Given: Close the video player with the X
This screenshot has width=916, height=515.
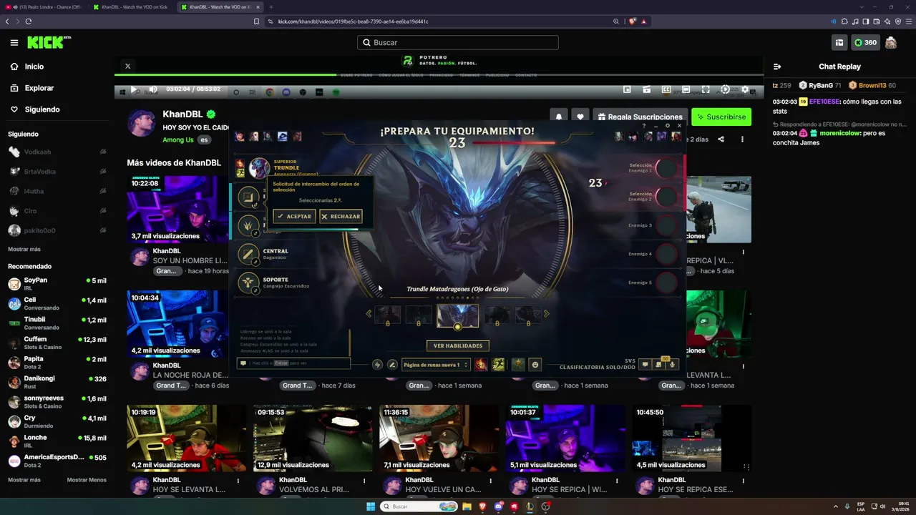Looking at the screenshot, I should point(128,67).
